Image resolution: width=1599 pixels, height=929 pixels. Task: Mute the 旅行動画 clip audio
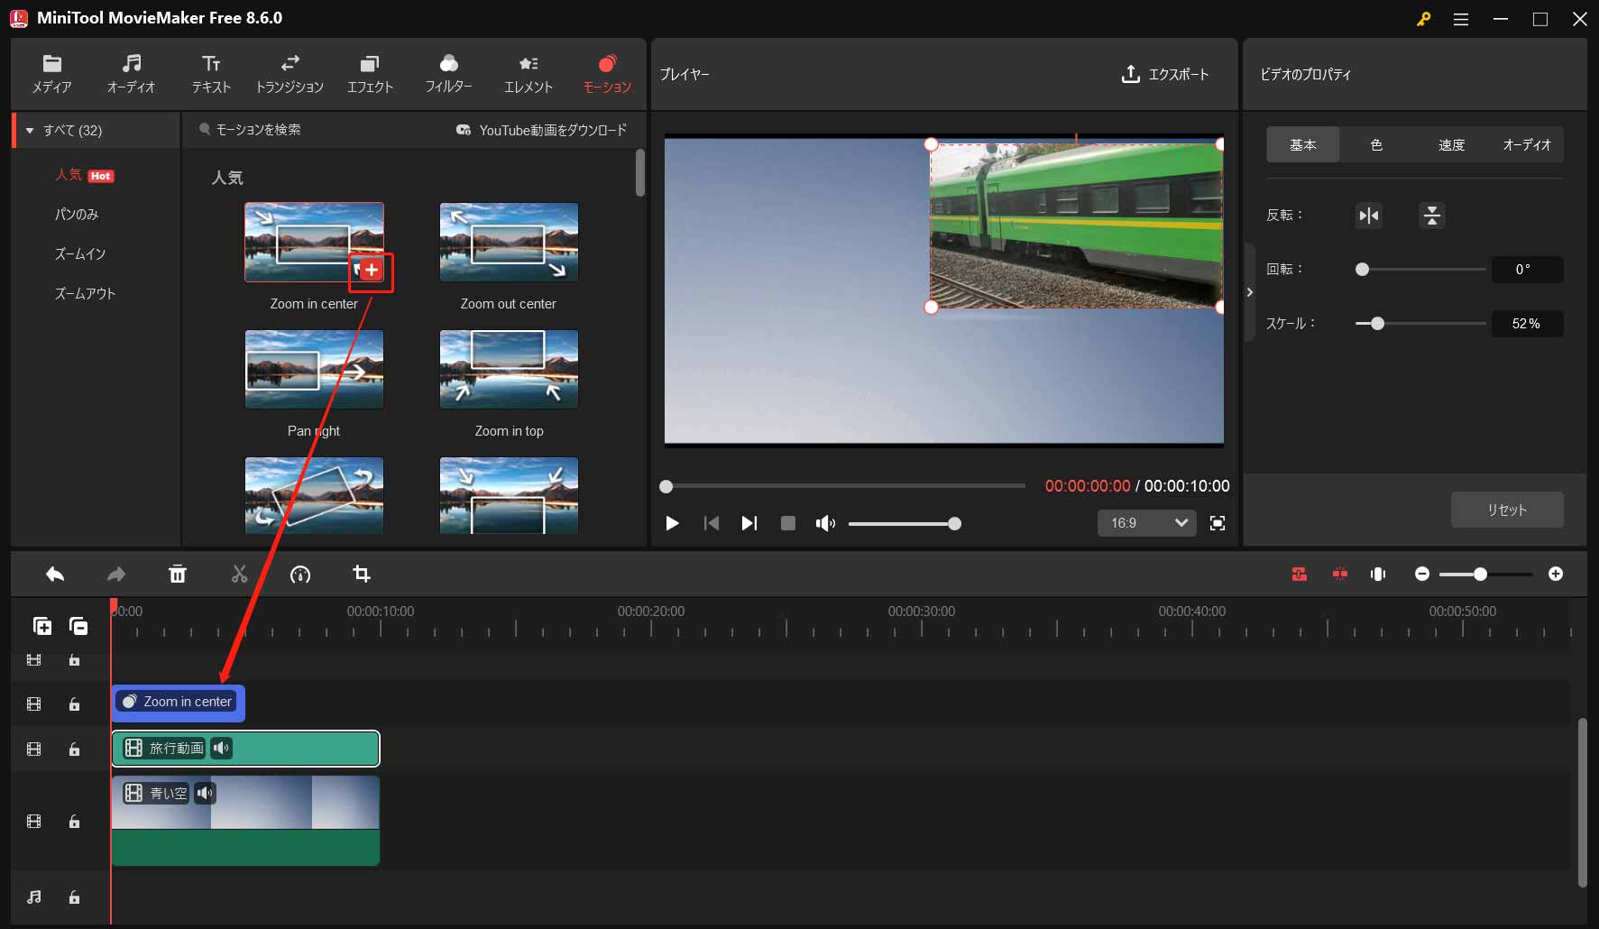(221, 748)
